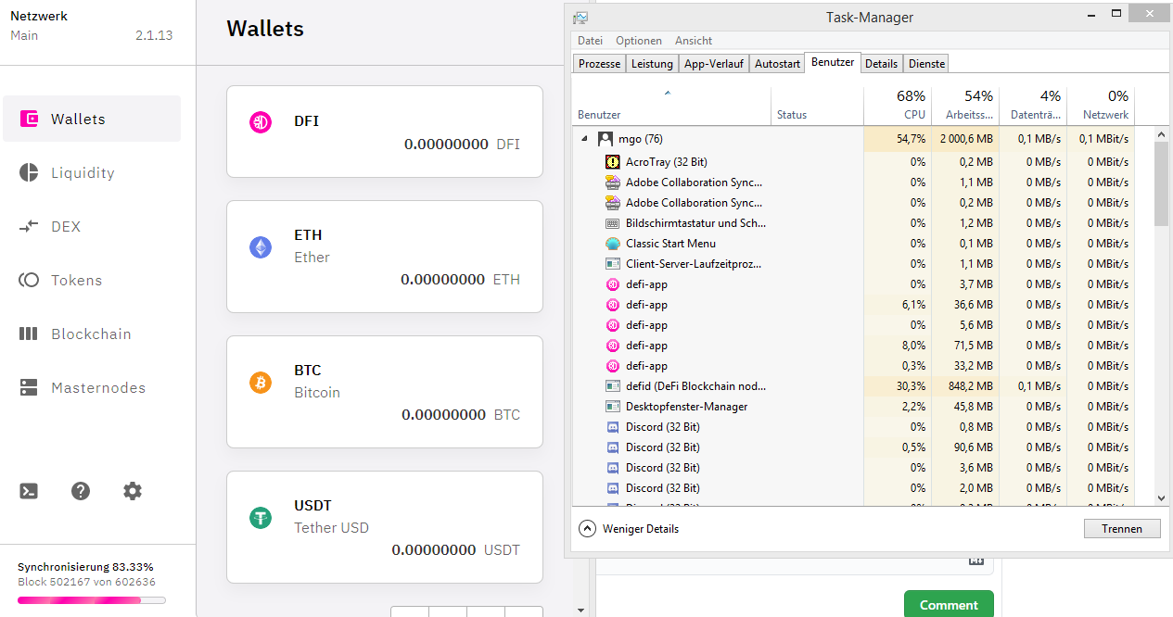Click the Task-Manager vertical scrollbar thumb
Image resolution: width=1173 pixels, height=617 pixels.
1162,184
